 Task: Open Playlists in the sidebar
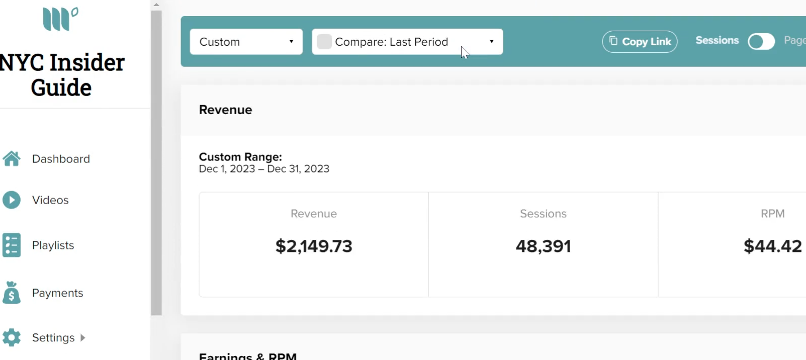coord(53,245)
